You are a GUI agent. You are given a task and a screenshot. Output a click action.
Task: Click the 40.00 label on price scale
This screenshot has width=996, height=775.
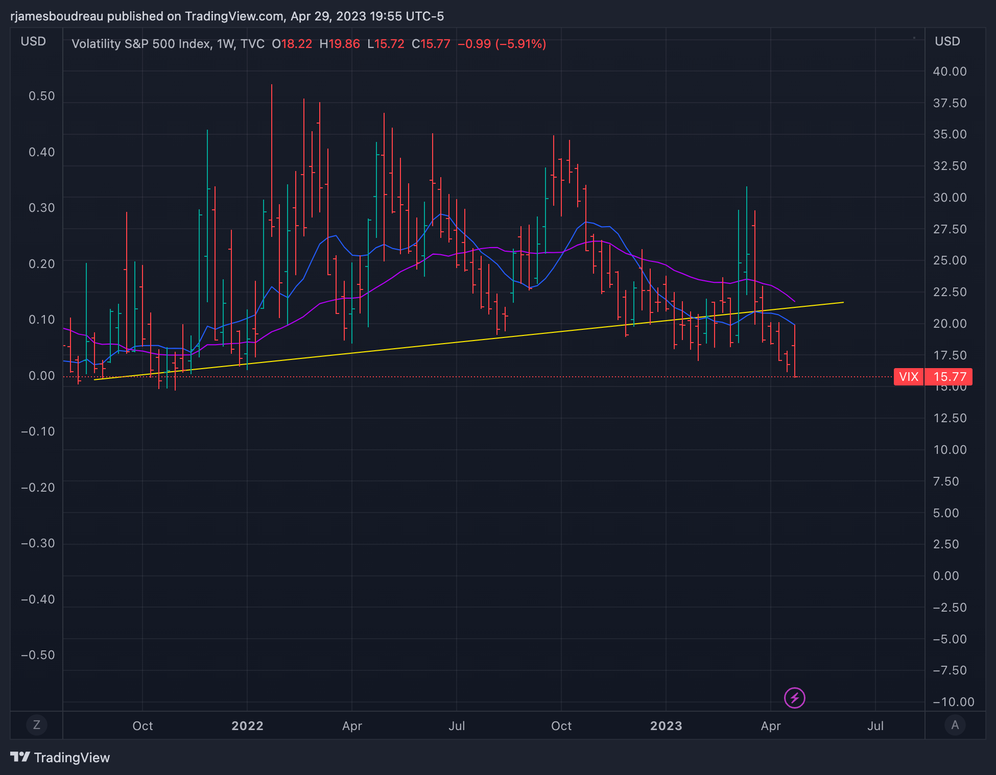pos(950,71)
